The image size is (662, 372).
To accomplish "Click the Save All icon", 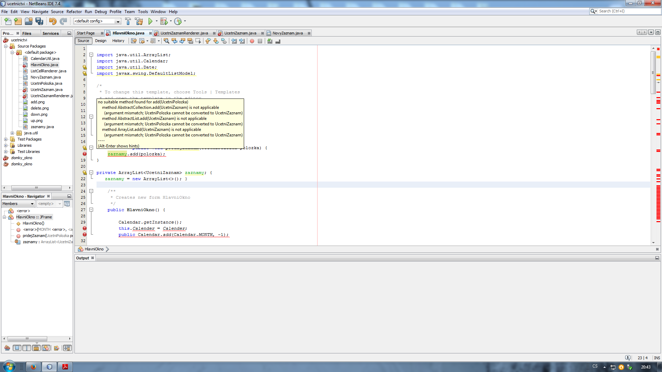I will [x=39, y=21].
